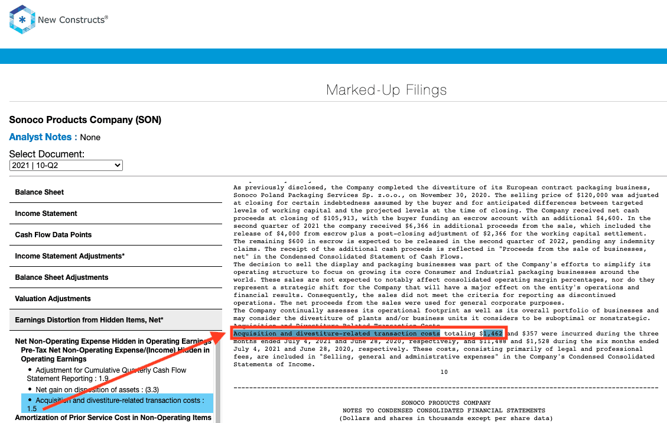Viewport: 667px width, 423px height.
Task: Open the Valuation Adjustments section
Action: 116,299
